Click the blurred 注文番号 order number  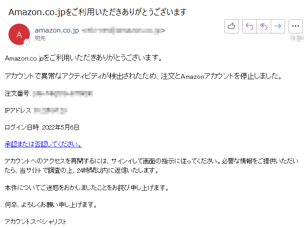(62, 94)
